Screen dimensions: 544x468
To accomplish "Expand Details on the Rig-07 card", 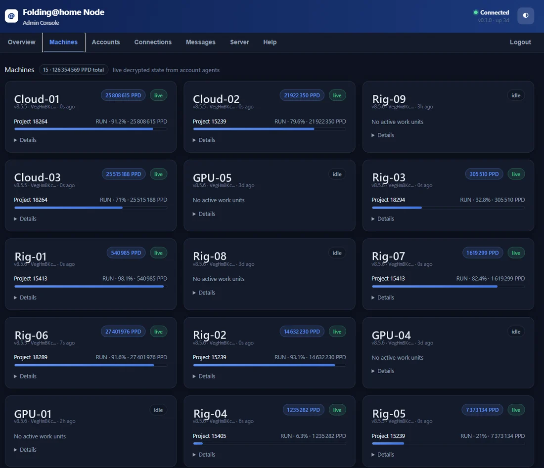I will tap(383, 298).
